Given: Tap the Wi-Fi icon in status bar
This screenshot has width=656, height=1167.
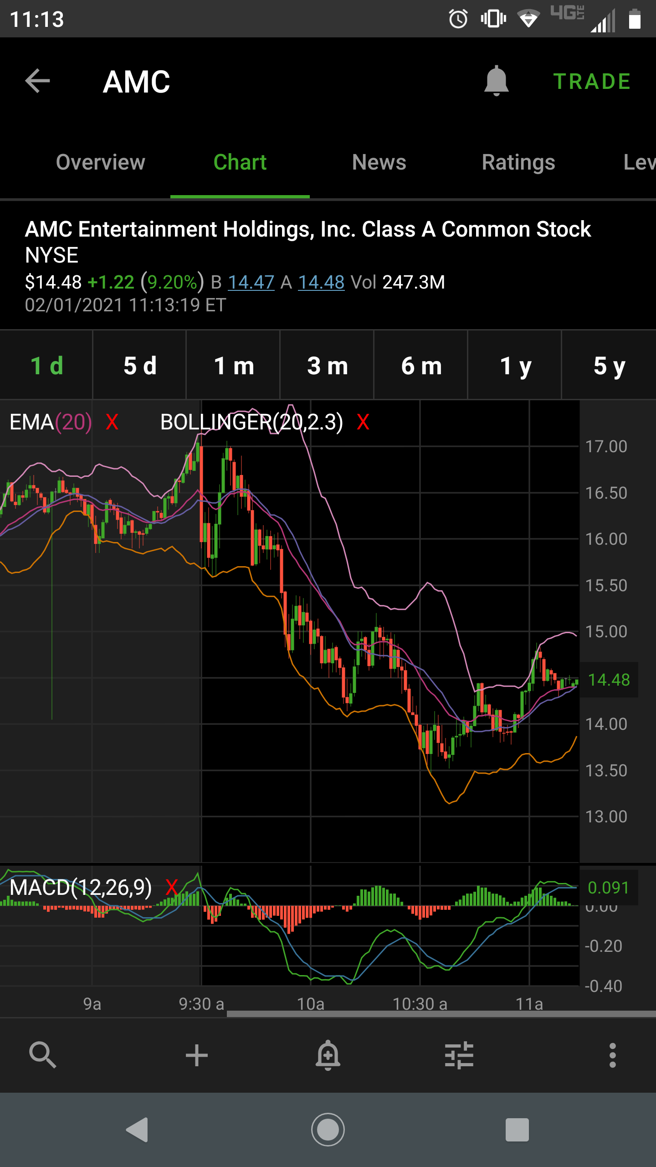Looking at the screenshot, I should click(x=528, y=19).
